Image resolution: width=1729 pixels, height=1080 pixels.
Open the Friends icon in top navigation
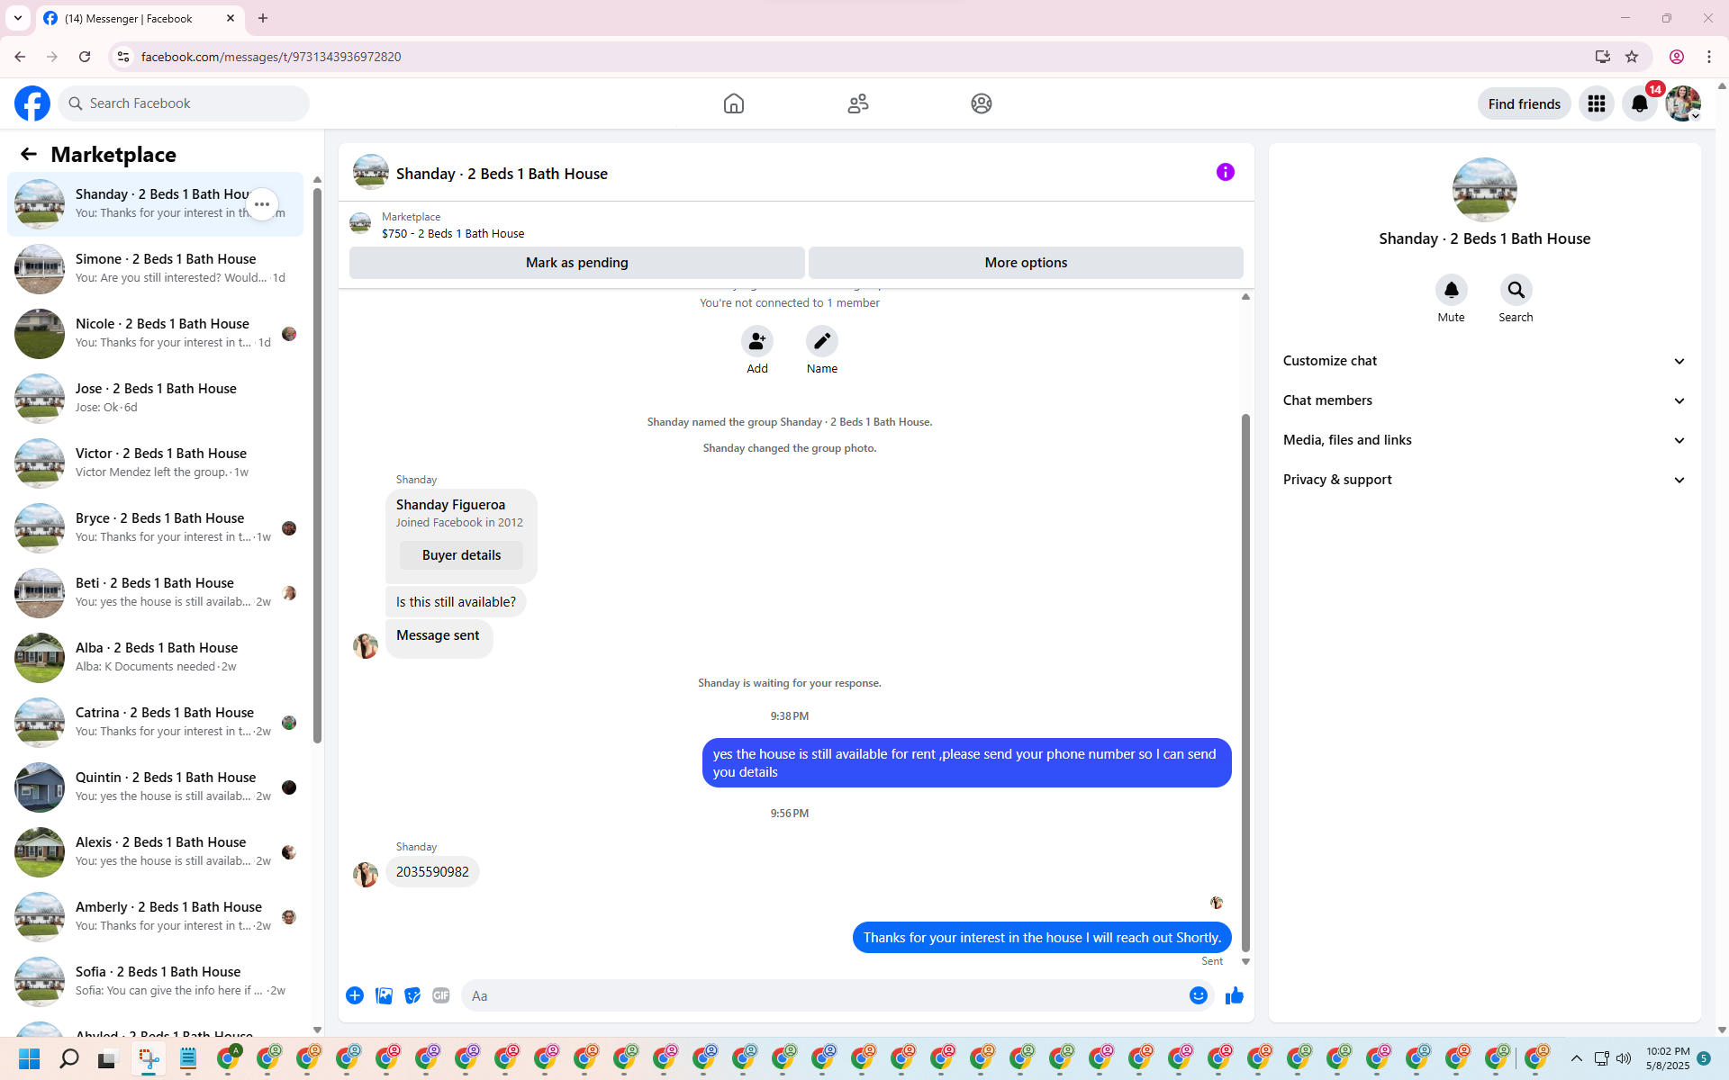(x=858, y=103)
